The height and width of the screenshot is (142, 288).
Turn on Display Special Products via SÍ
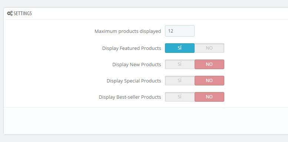[x=180, y=81]
